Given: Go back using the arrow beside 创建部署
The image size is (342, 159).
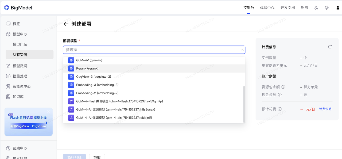Looking at the screenshot, I should (x=66, y=24).
